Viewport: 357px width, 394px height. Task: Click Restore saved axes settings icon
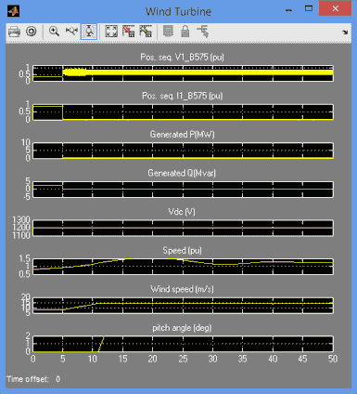tap(146, 32)
